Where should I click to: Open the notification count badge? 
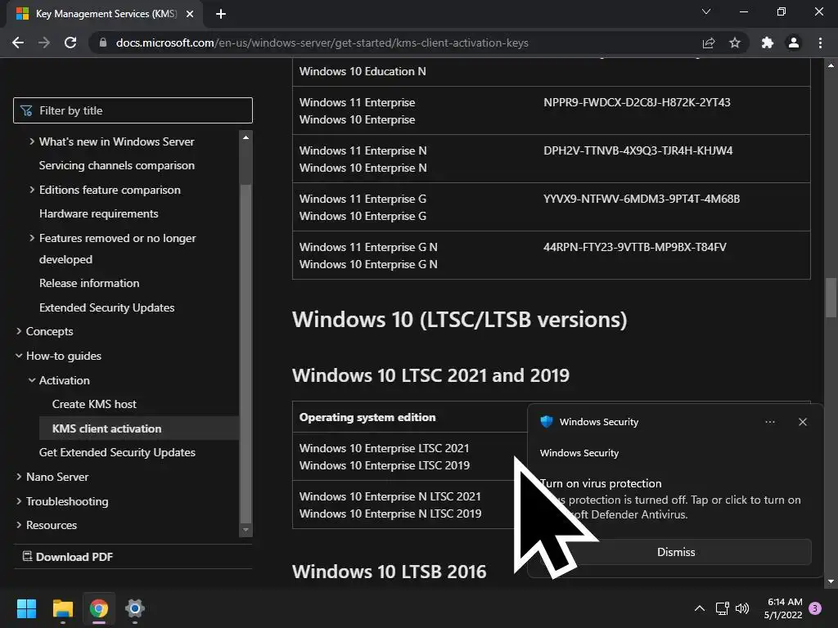(815, 608)
